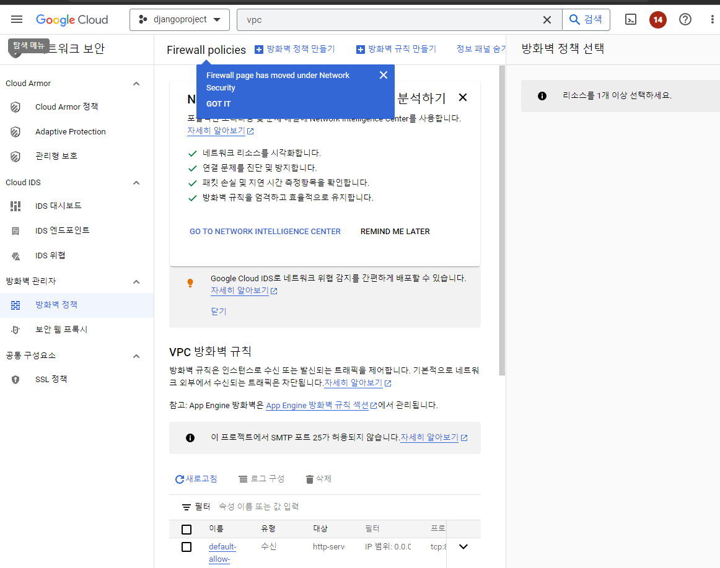Open IDS 대시보드 in sidebar
The width and height of the screenshot is (720, 568).
[58, 206]
